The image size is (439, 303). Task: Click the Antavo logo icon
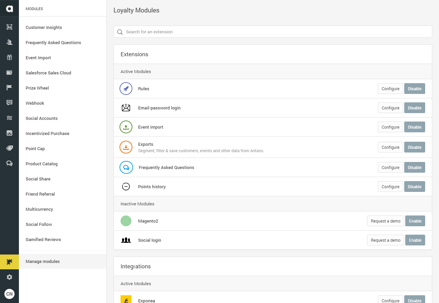(9, 9)
